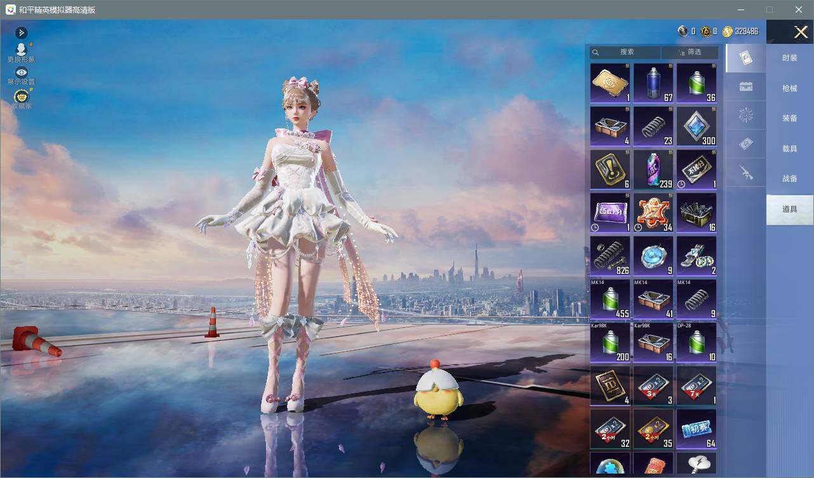814x478 pixels.
Task: Open the 载具 vehicles tab
Action: (790, 149)
